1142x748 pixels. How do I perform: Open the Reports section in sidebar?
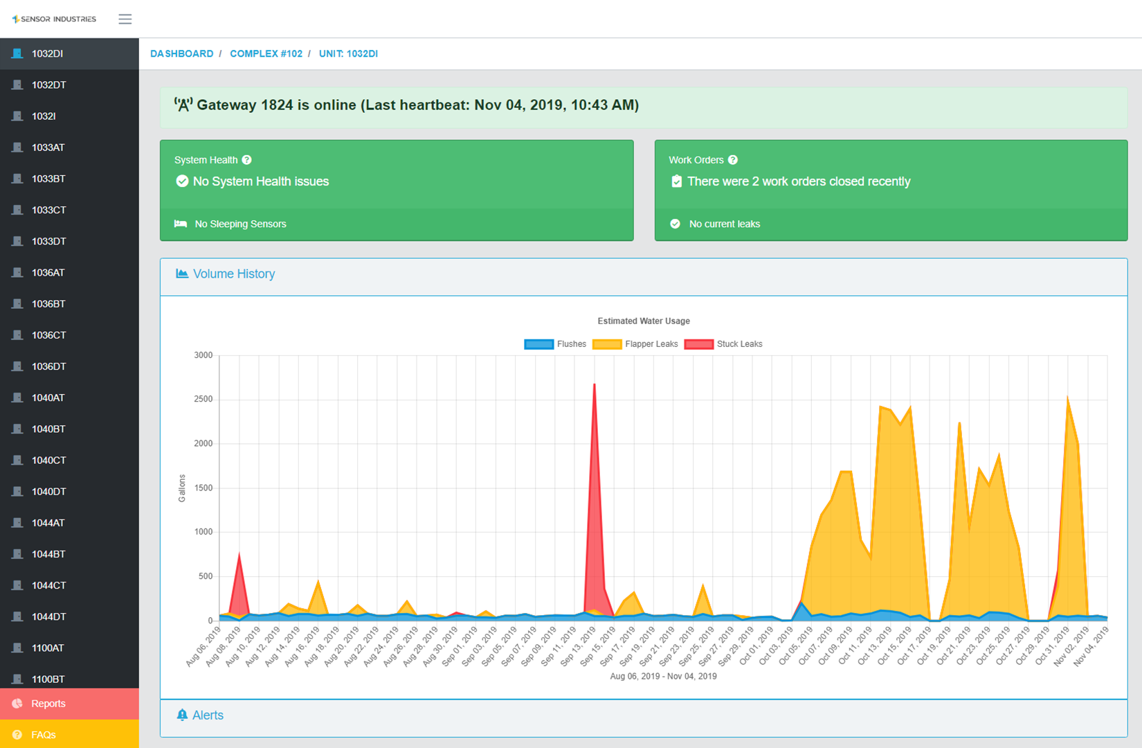69,704
